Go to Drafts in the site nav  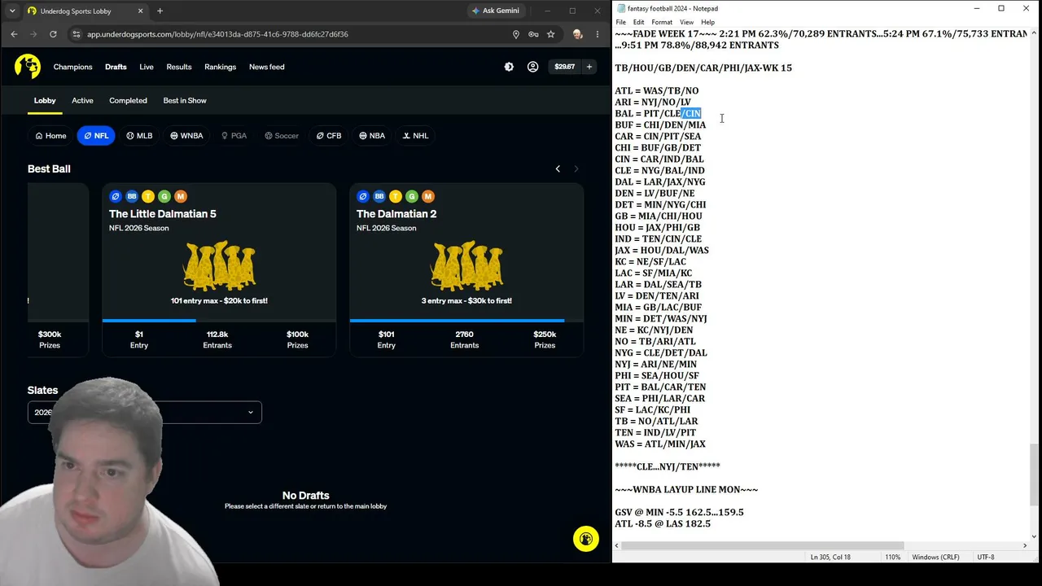116,67
